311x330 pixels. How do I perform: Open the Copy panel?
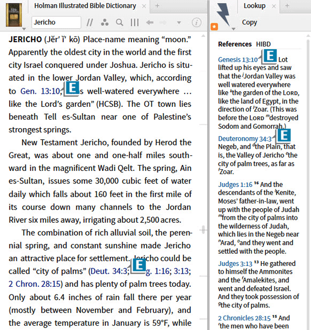pos(249,22)
